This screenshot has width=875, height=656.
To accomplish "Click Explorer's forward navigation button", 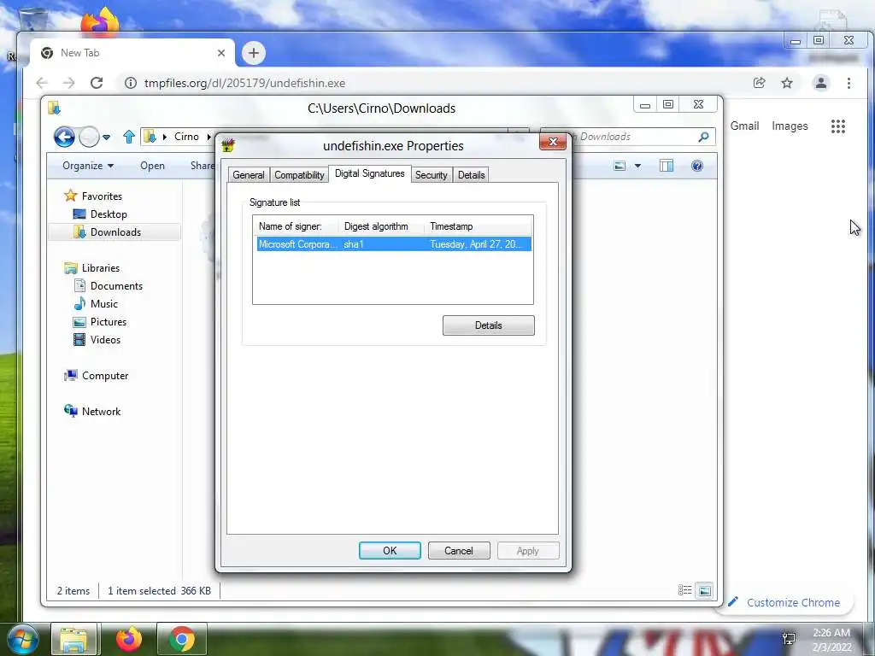I will click(x=89, y=137).
